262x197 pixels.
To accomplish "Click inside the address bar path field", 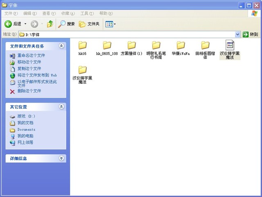I will [123, 34].
